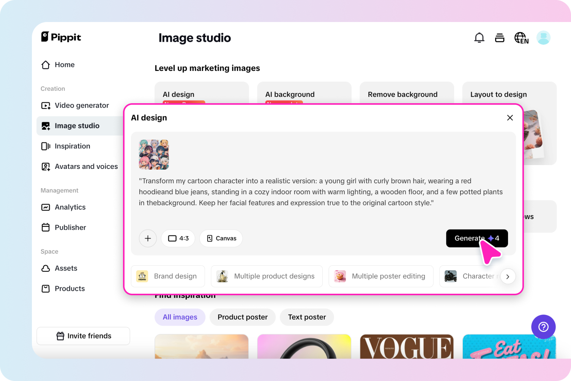Click the Invite friends button
This screenshot has height=381, width=571.
click(83, 336)
